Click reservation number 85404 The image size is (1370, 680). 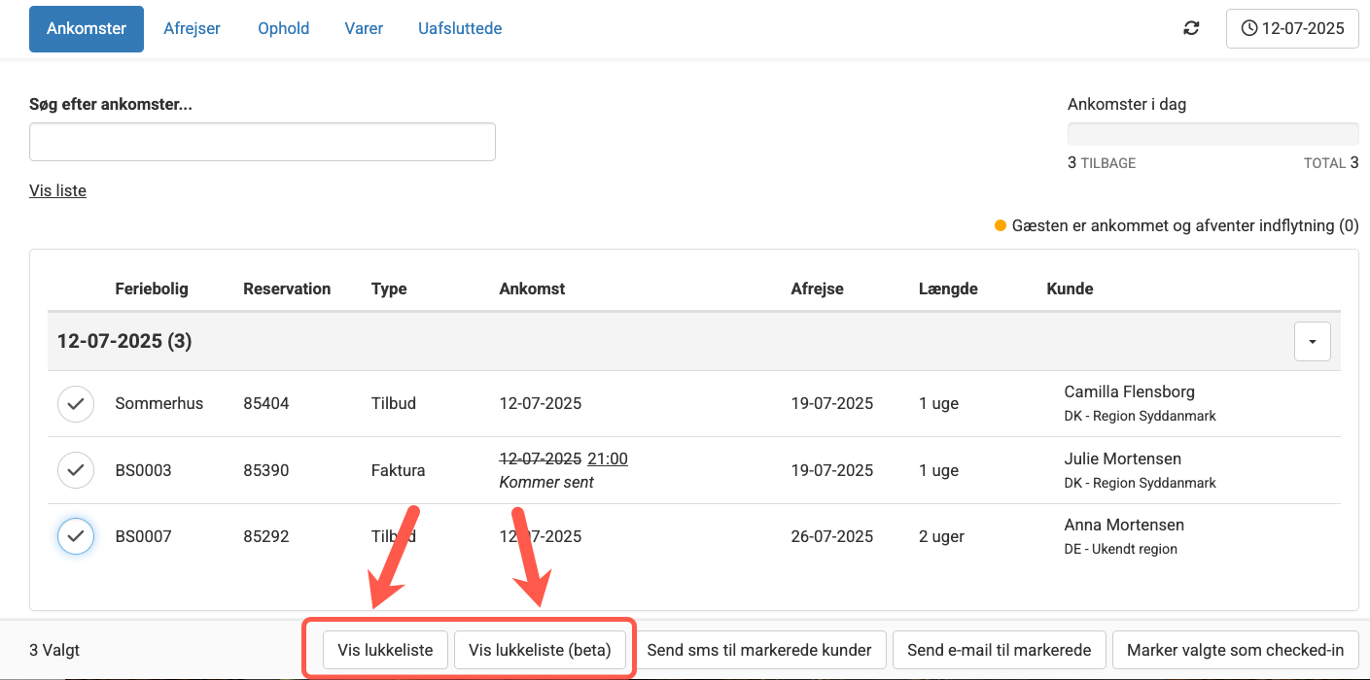266,403
